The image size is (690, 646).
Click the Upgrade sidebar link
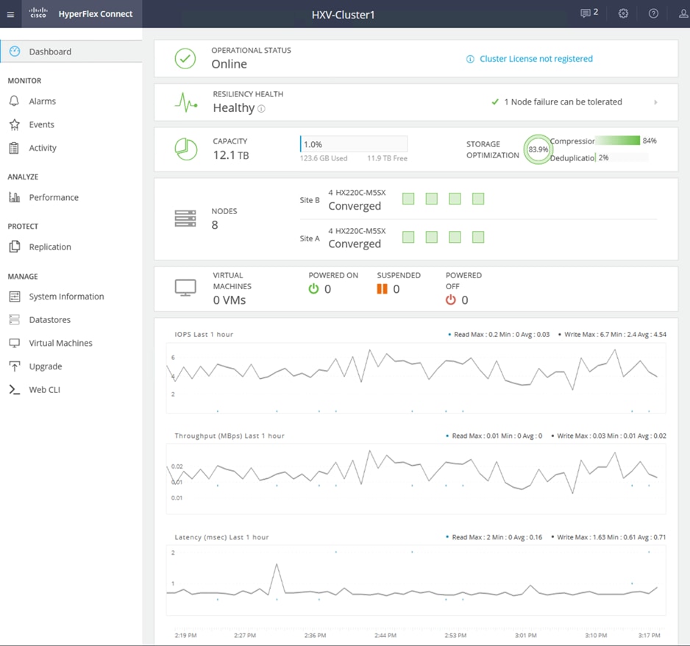click(x=46, y=366)
